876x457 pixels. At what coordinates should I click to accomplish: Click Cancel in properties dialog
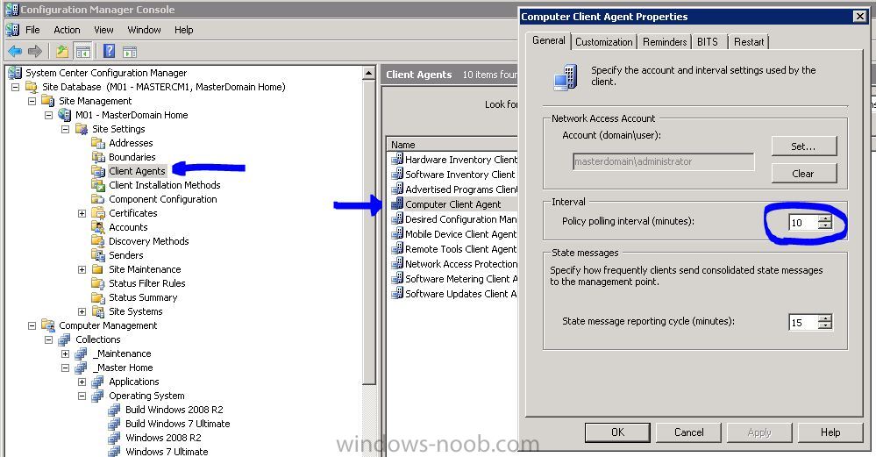689,432
